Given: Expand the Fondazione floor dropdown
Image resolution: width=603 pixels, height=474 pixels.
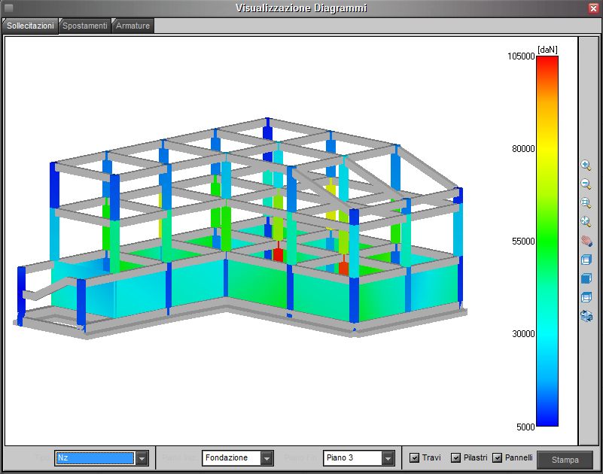Looking at the screenshot, I should (266, 458).
